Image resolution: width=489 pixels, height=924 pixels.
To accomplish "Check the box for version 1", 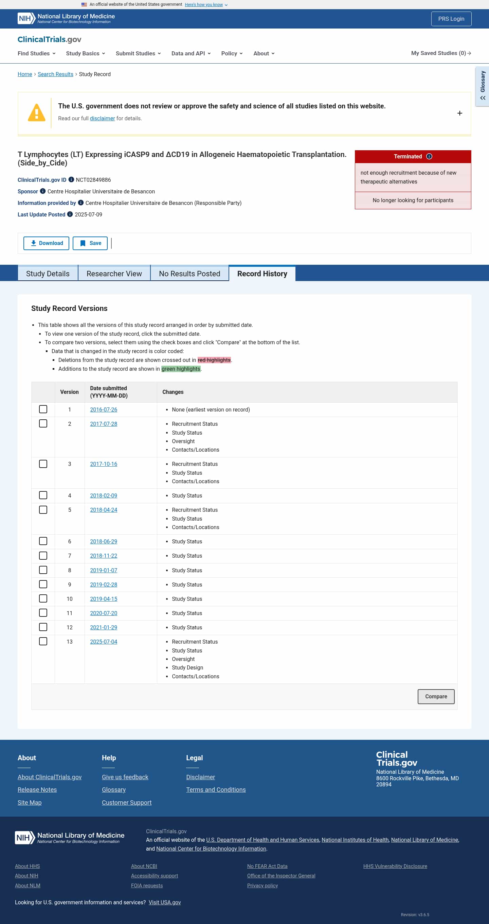I will (43, 409).
